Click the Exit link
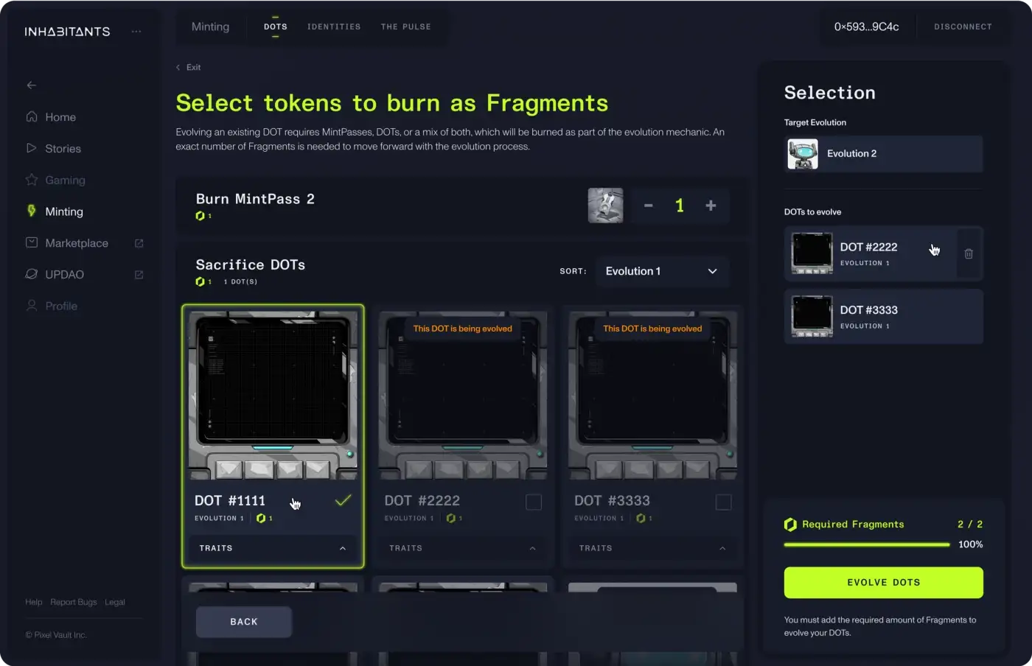The image size is (1032, 666). coord(189,67)
